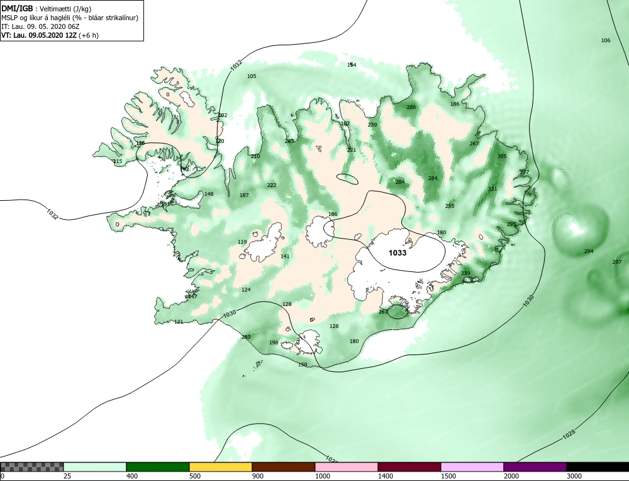
Task: Click the 305 value in the northeast
Action: pos(502,156)
